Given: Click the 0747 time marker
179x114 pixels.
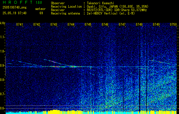Looking at the screenshot, I should pos(122,25).
